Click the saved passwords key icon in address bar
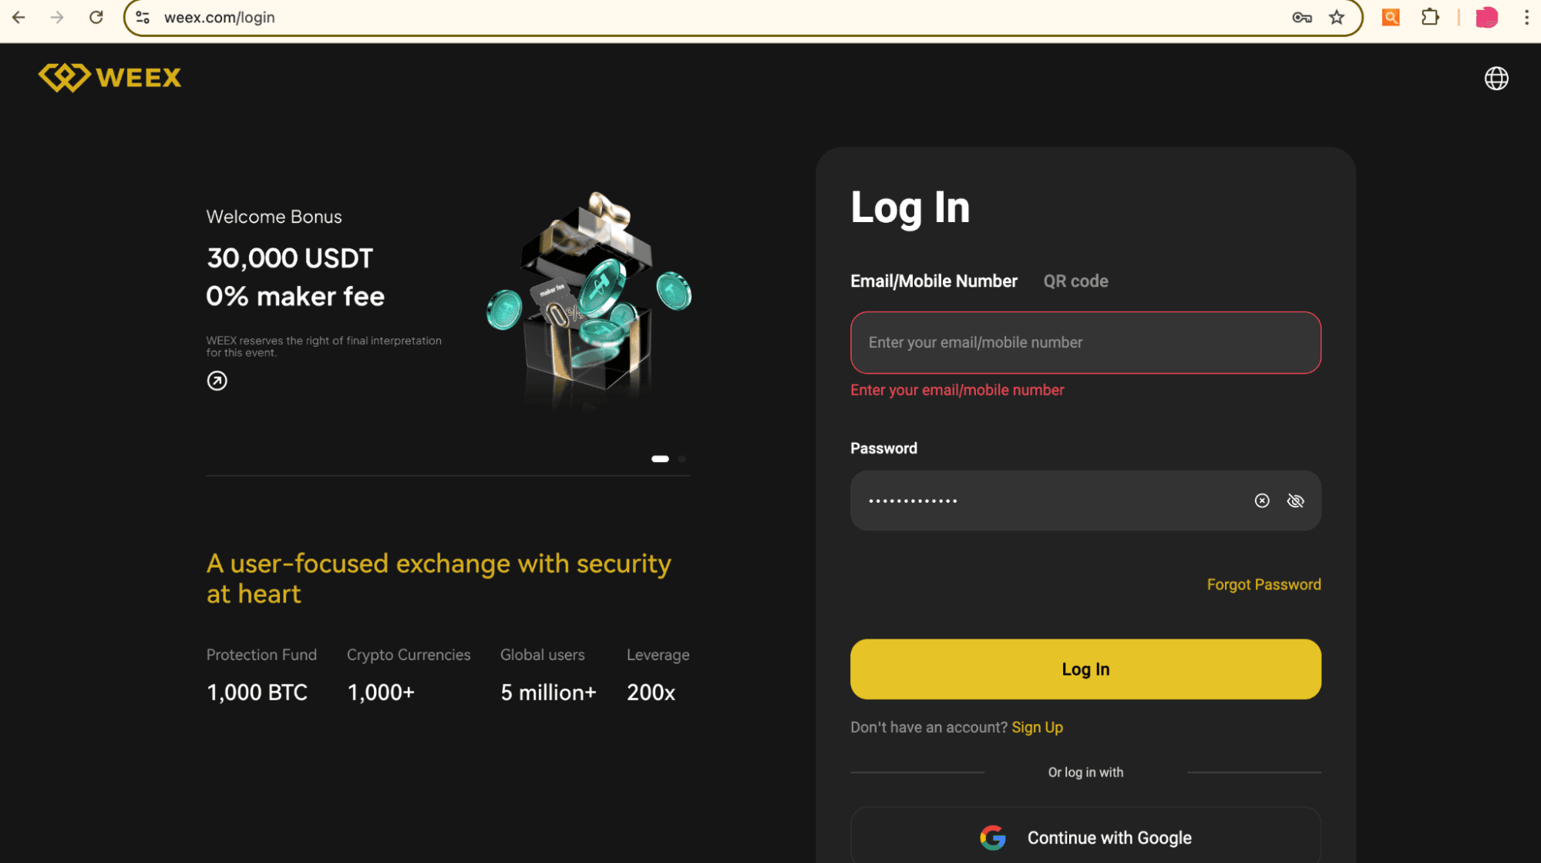Screen dimensions: 1541x863 click(1302, 17)
